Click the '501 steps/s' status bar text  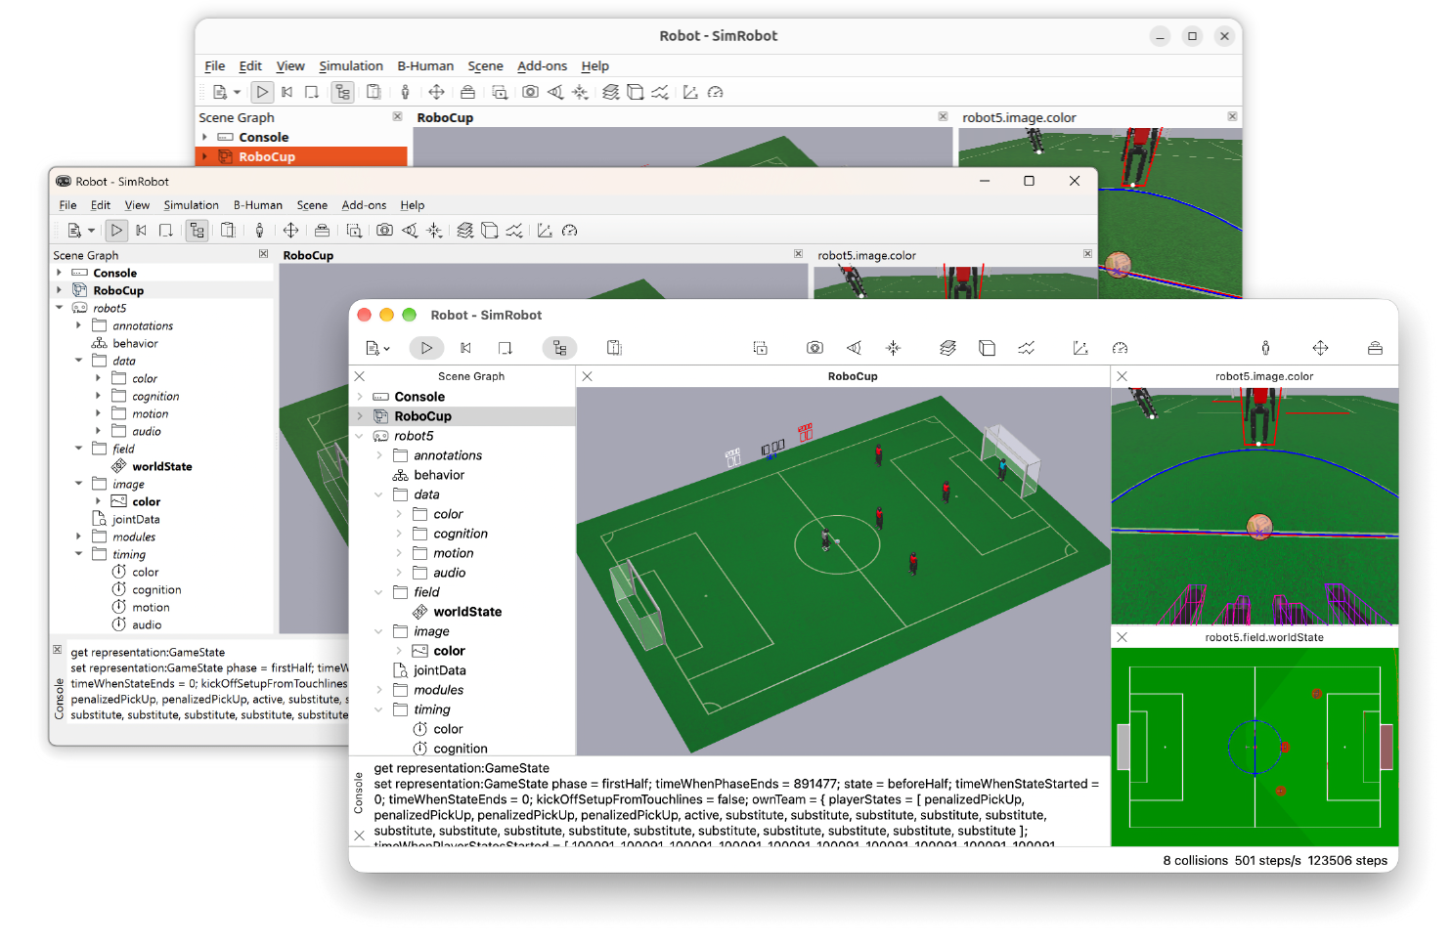tap(1268, 861)
